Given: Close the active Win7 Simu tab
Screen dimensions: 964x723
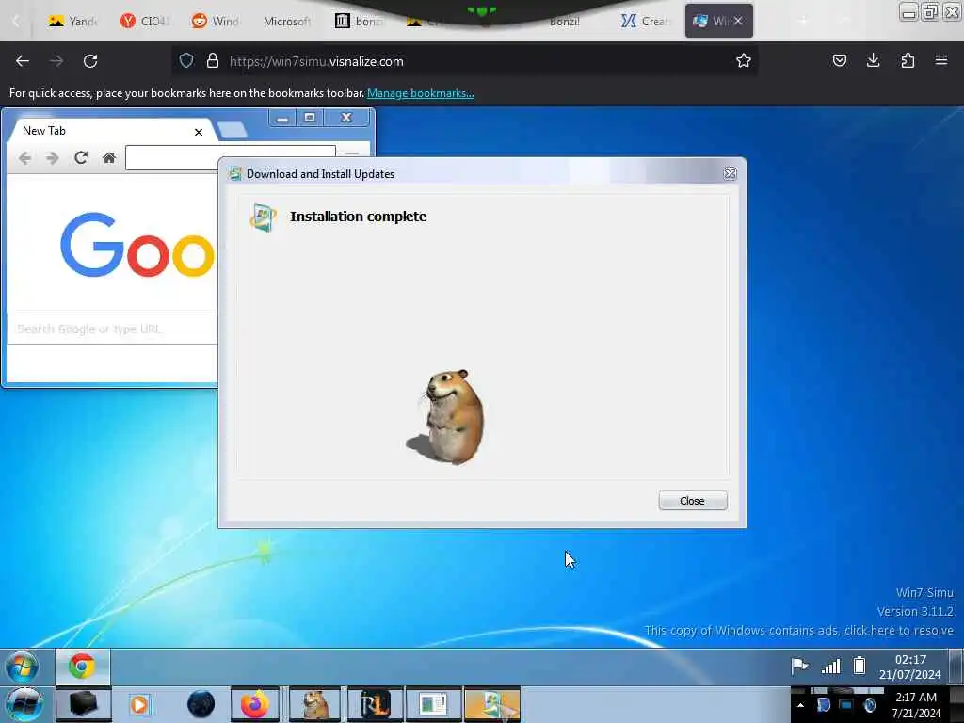Looking at the screenshot, I should [738, 21].
